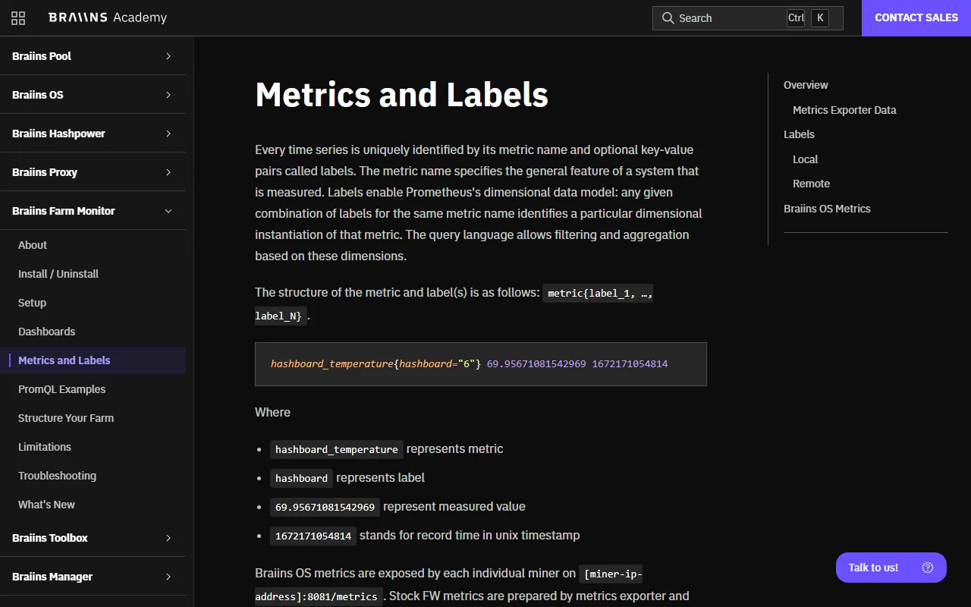Viewport: 971px width, 607px height.
Task: Collapse the Braiins Farm Monitor section
Action: [93, 211]
